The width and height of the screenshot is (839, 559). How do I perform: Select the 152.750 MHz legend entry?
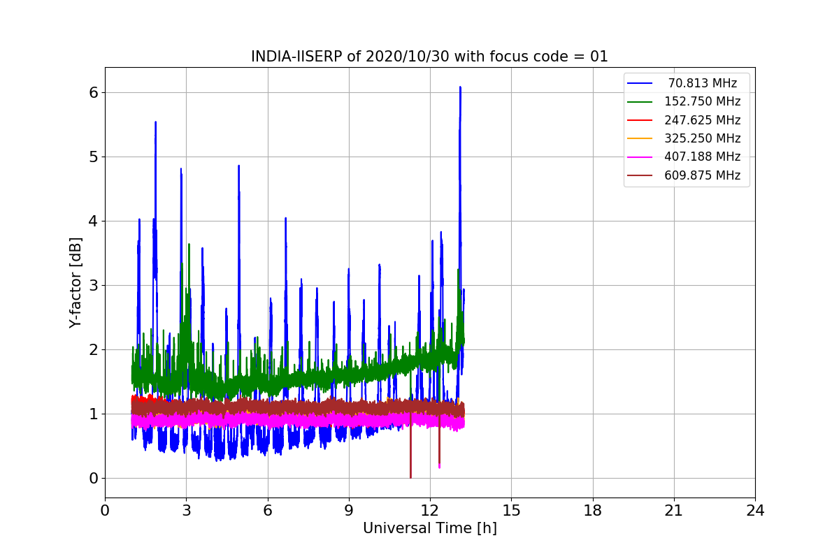pyautogui.click(x=683, y=101)
